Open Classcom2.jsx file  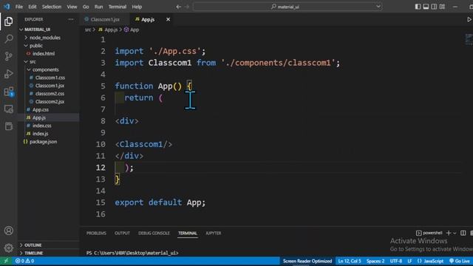(x=50, y=102)
